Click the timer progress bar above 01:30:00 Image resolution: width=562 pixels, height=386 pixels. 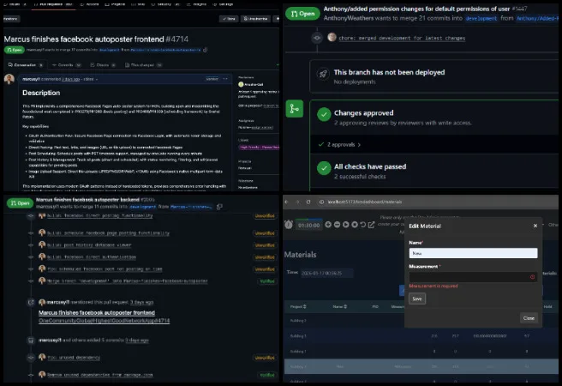click(308, 220)
